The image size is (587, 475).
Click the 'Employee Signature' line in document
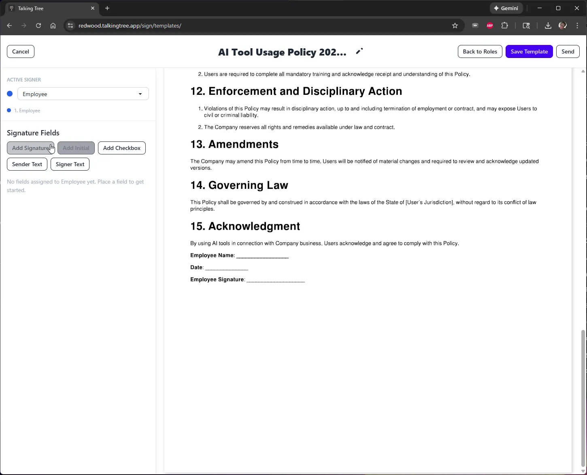247,279
